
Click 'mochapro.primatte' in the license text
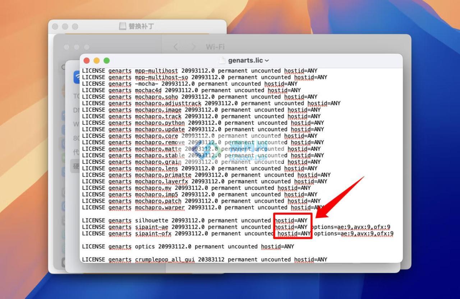[x=163, y=175]
